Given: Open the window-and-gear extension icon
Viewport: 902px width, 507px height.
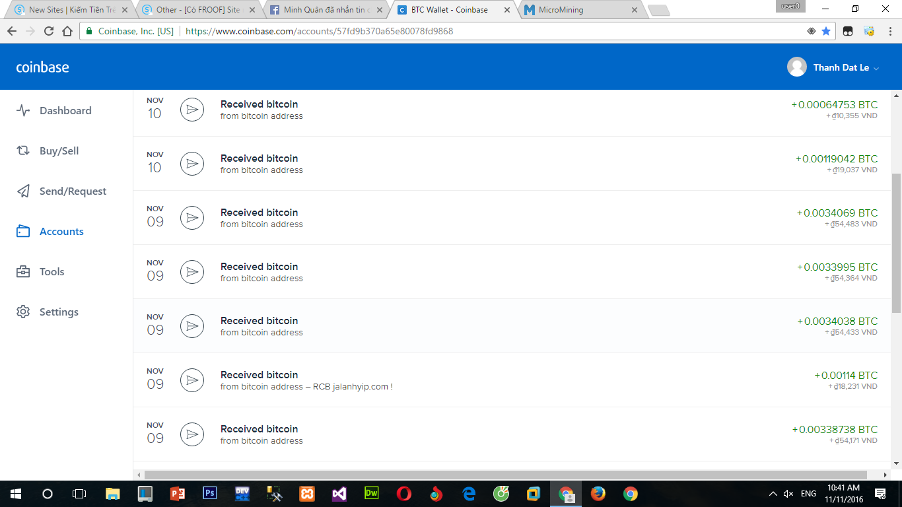Looking at the screenshot, I should (869, 31).
